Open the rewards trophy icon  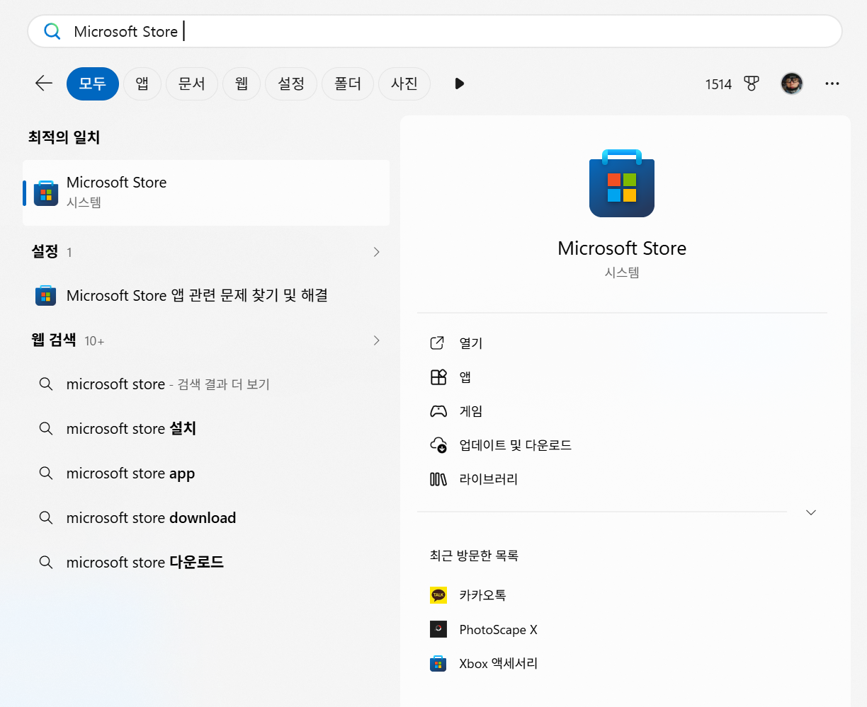tap(752, 84)
